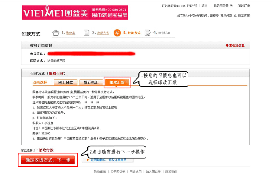Click the 邮编：322100 text line
Viewport: 272px width, 176px height.
point(41,134)
